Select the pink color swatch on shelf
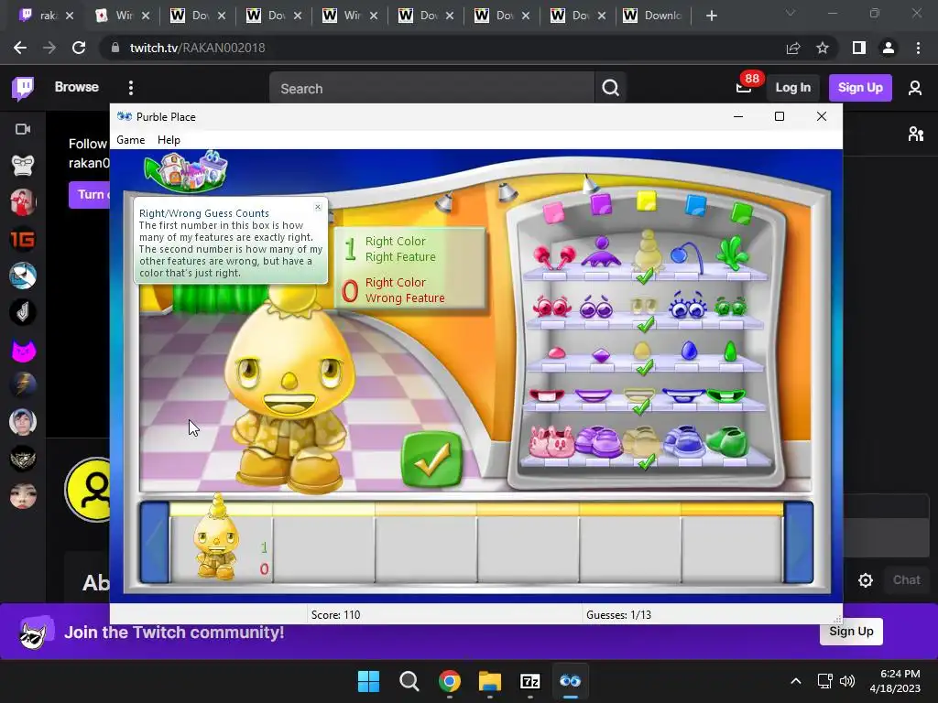 click(x=553, y=212)
